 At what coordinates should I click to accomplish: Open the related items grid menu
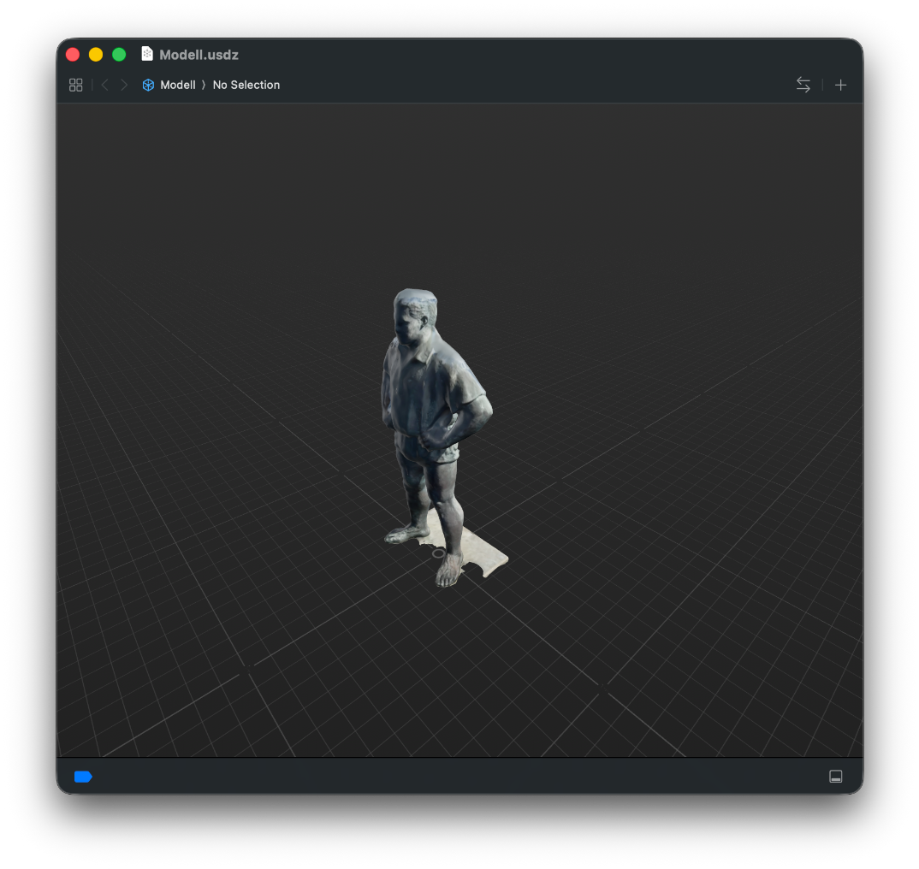click(75, 85)
